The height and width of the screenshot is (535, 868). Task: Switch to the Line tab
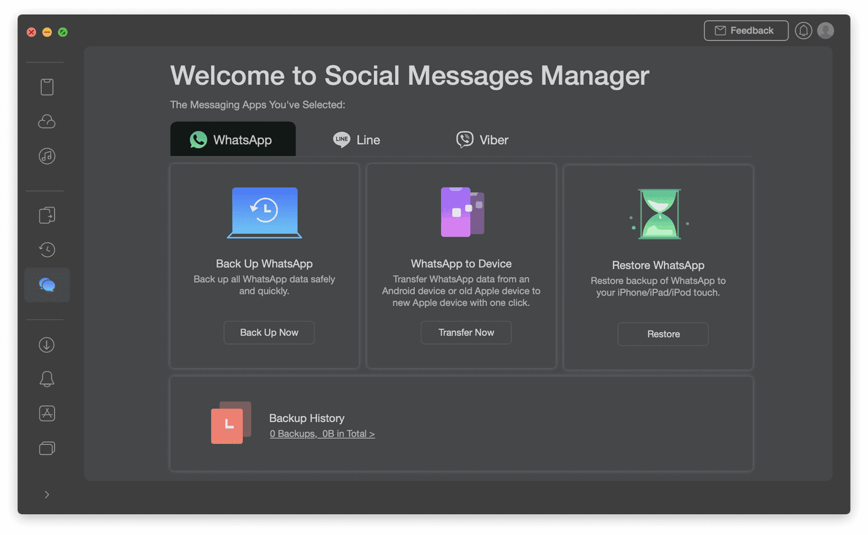pos(357,139)
